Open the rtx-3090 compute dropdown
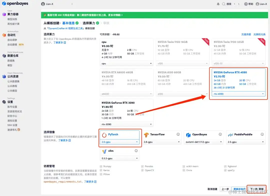270x196 pixels. 126,124
